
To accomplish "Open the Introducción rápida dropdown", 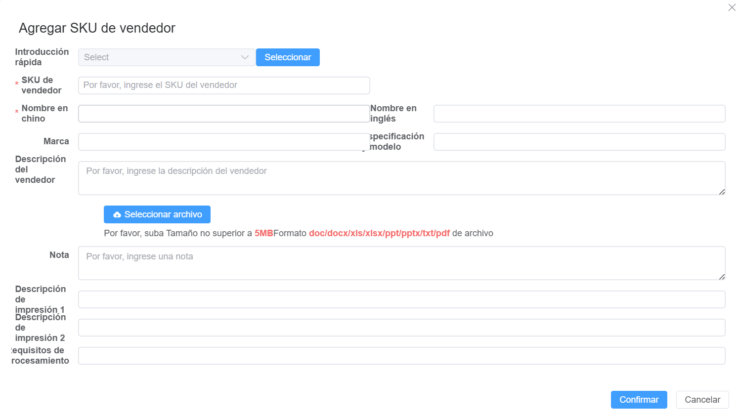I will coord(161,57).
